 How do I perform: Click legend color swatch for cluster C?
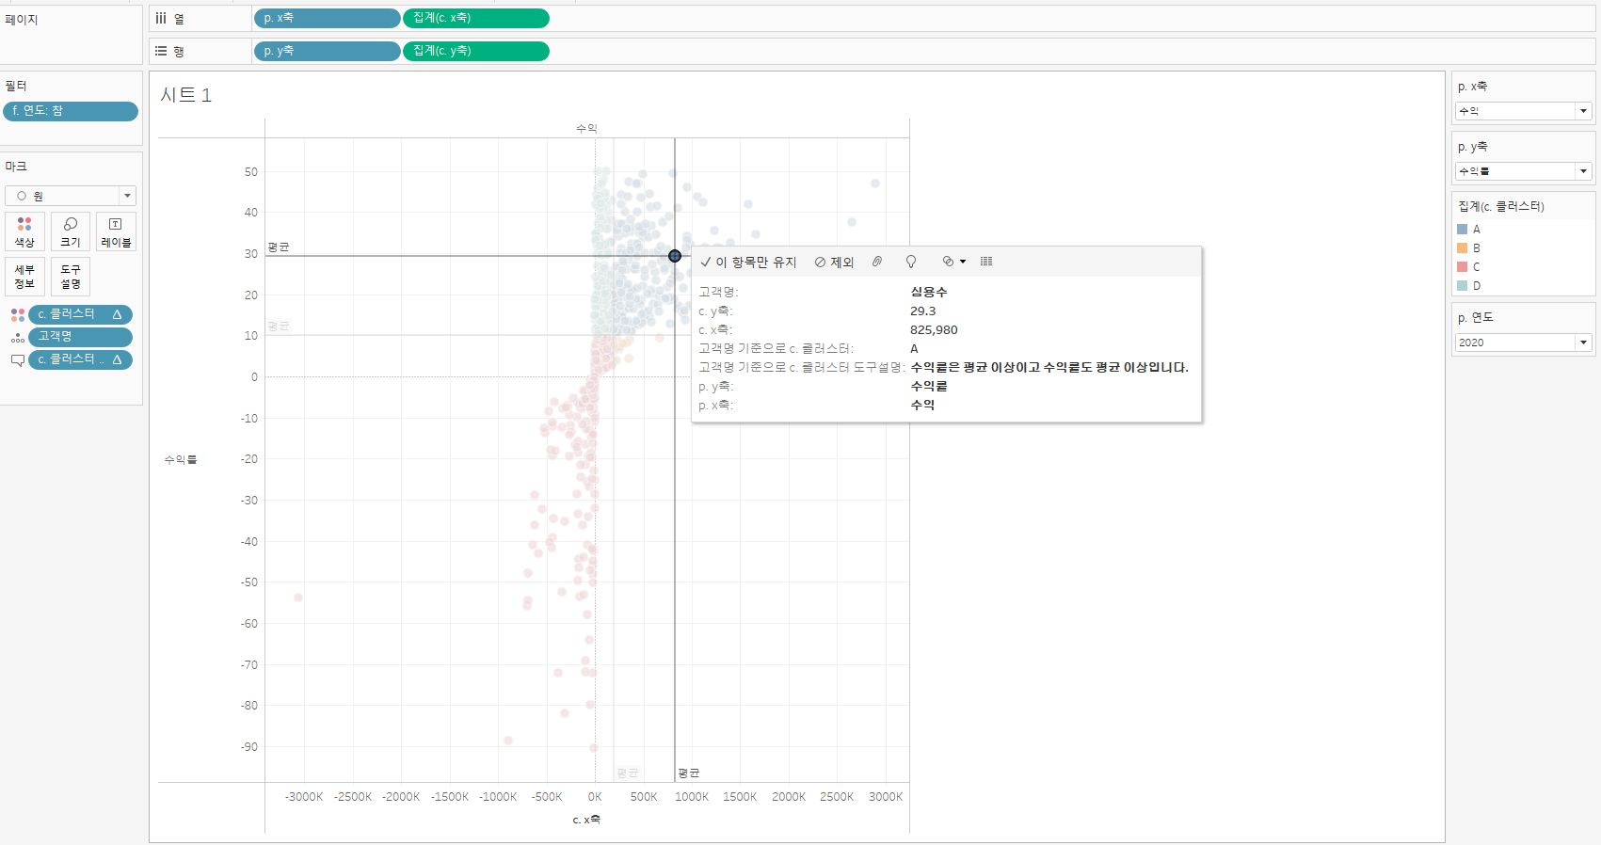(1463, 267)
